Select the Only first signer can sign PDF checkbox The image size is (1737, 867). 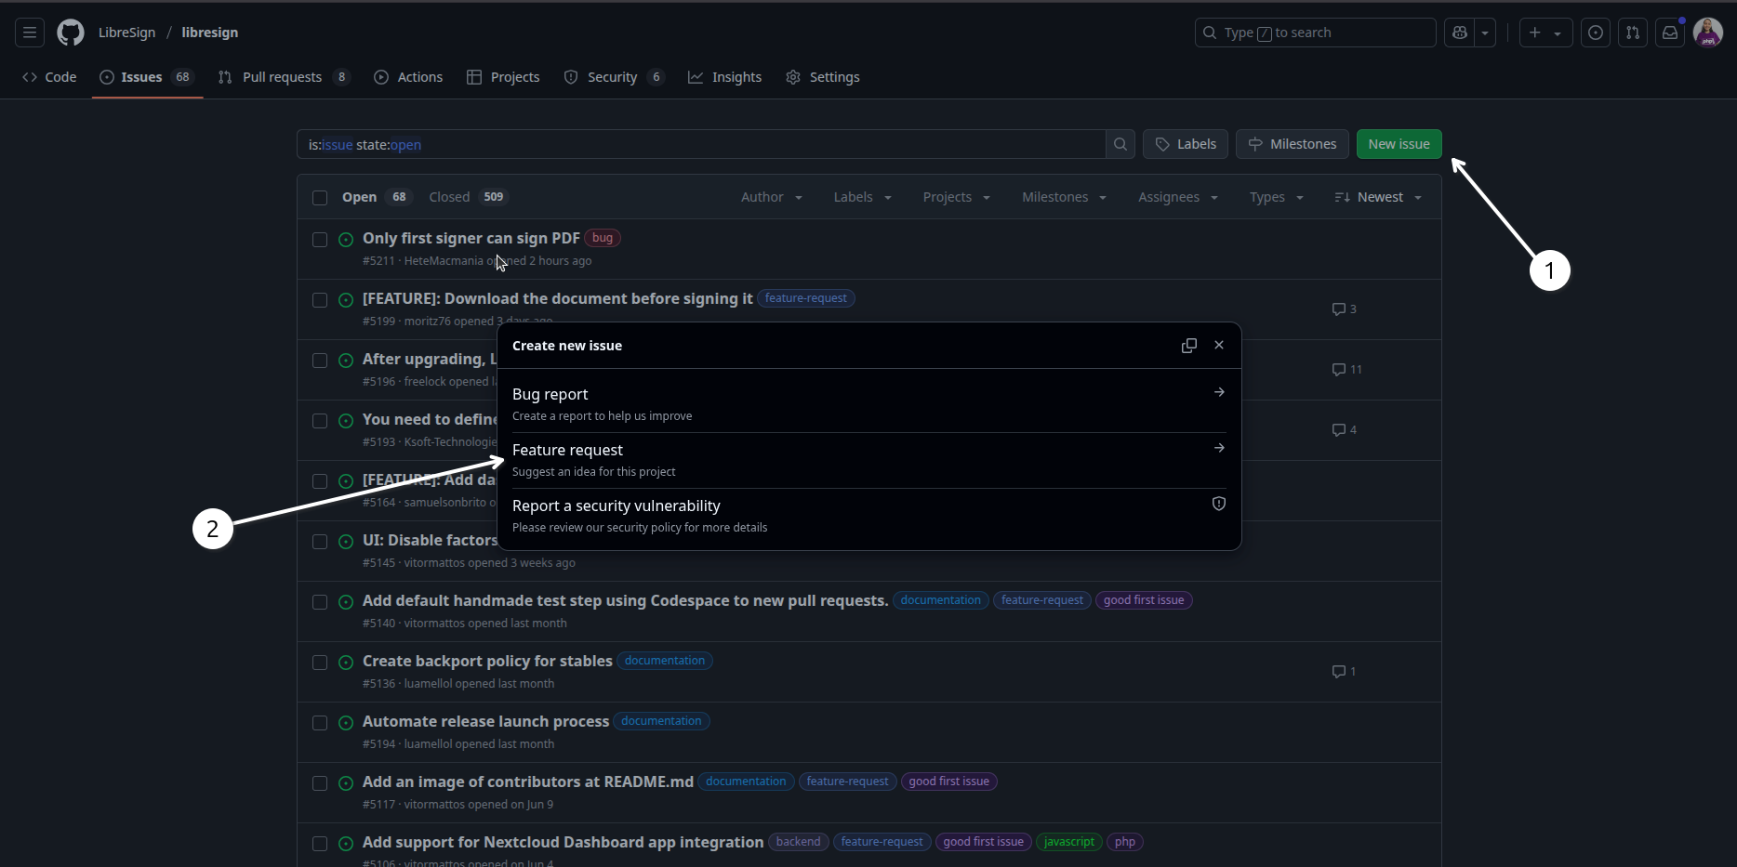320,240
